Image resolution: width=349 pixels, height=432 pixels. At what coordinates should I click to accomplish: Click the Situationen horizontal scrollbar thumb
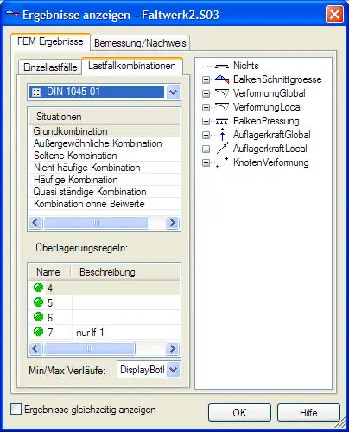[x=96, y=223]
